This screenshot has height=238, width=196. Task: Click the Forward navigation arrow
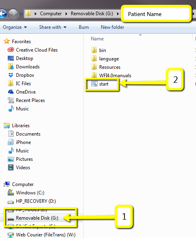pyautogui.click(x=13, y=14)
